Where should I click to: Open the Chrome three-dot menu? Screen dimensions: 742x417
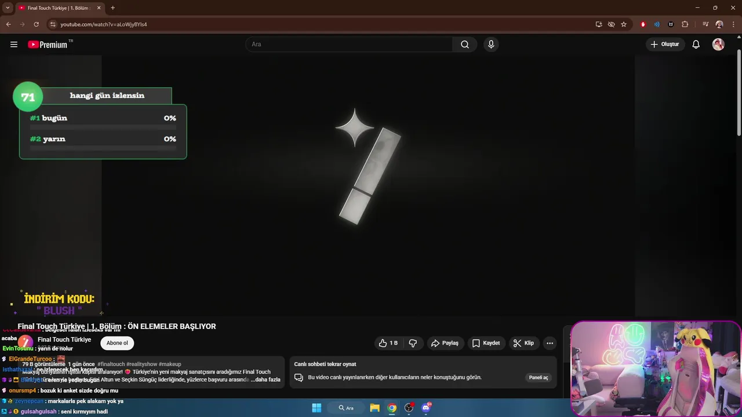point(733,24)
